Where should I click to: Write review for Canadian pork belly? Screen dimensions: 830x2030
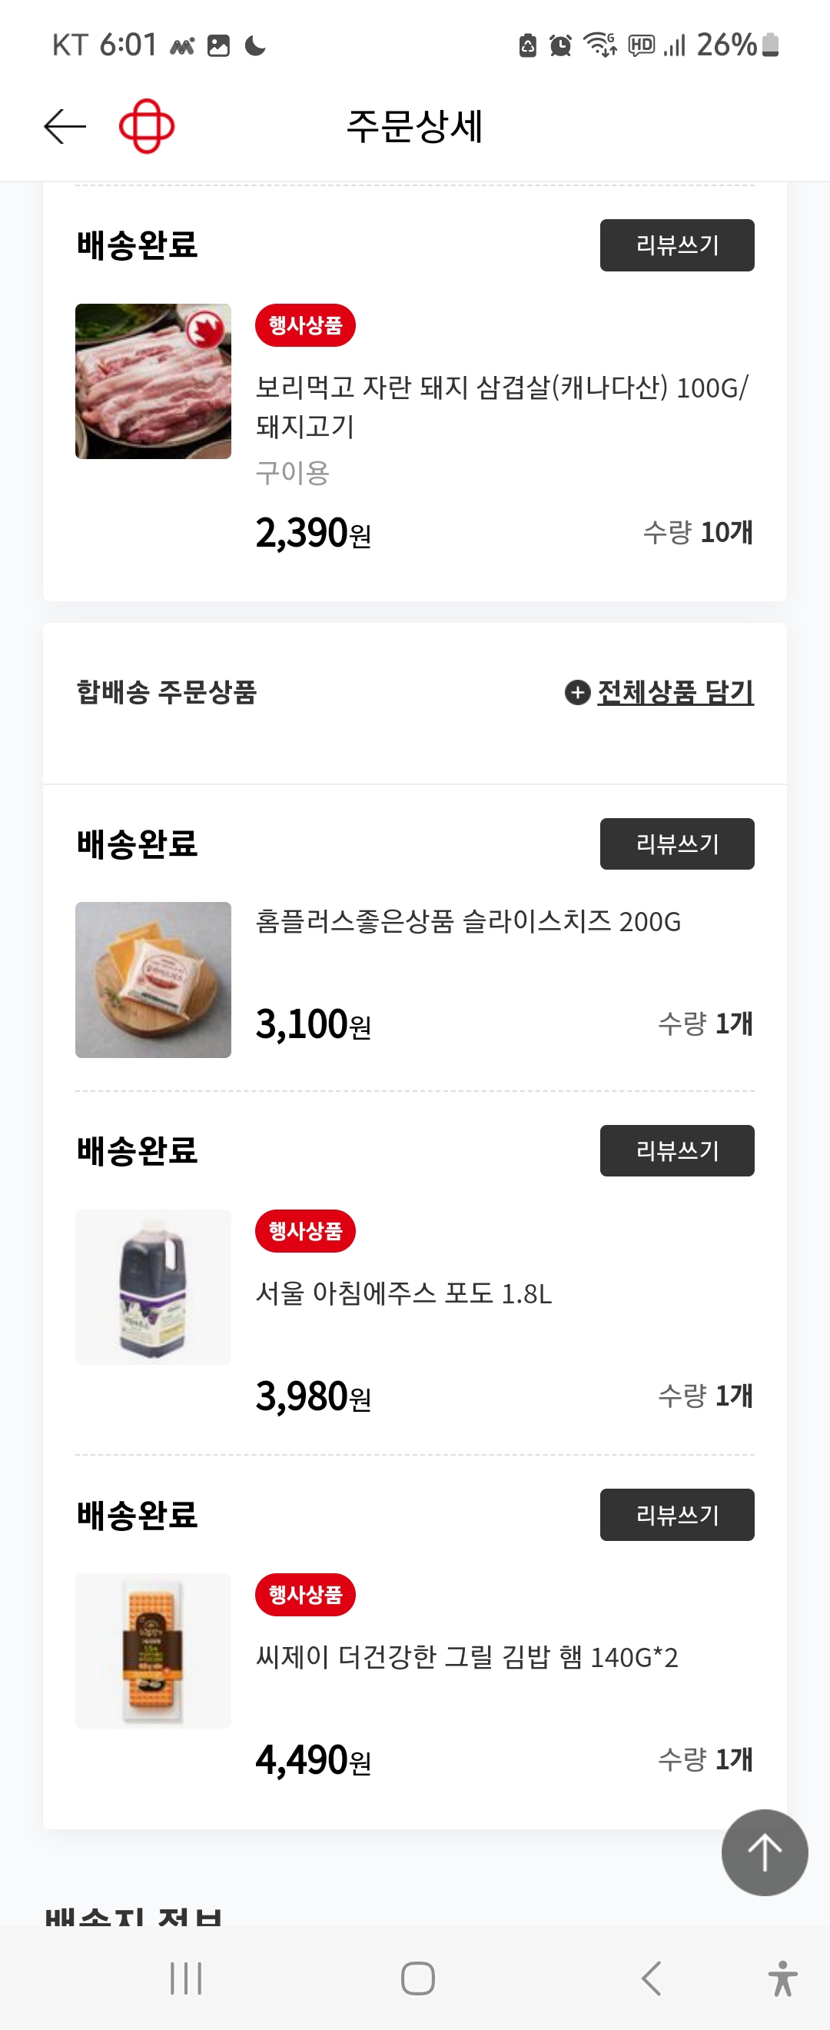676,245
